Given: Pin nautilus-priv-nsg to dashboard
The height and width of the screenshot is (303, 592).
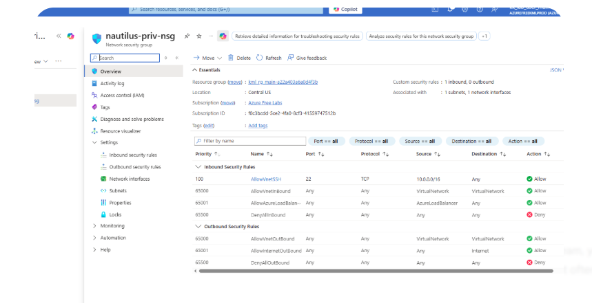Looking at the screenshot, I should 187,36.
